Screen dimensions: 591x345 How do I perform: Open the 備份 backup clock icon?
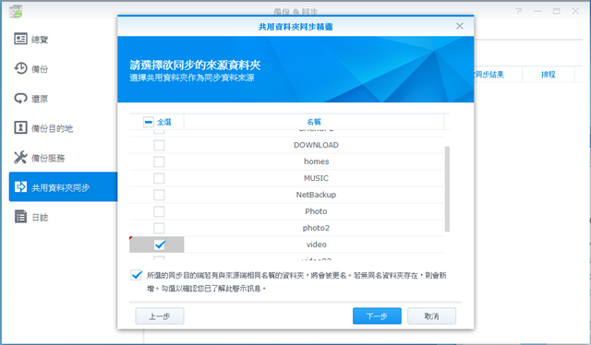pos(20,68)
